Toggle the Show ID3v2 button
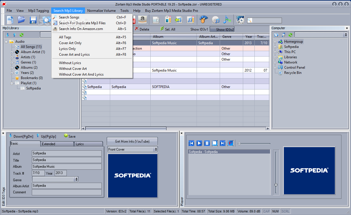Image resolution: width=351 pixels, height=215 pixels. pyautogui.click(x=222, y=29)
